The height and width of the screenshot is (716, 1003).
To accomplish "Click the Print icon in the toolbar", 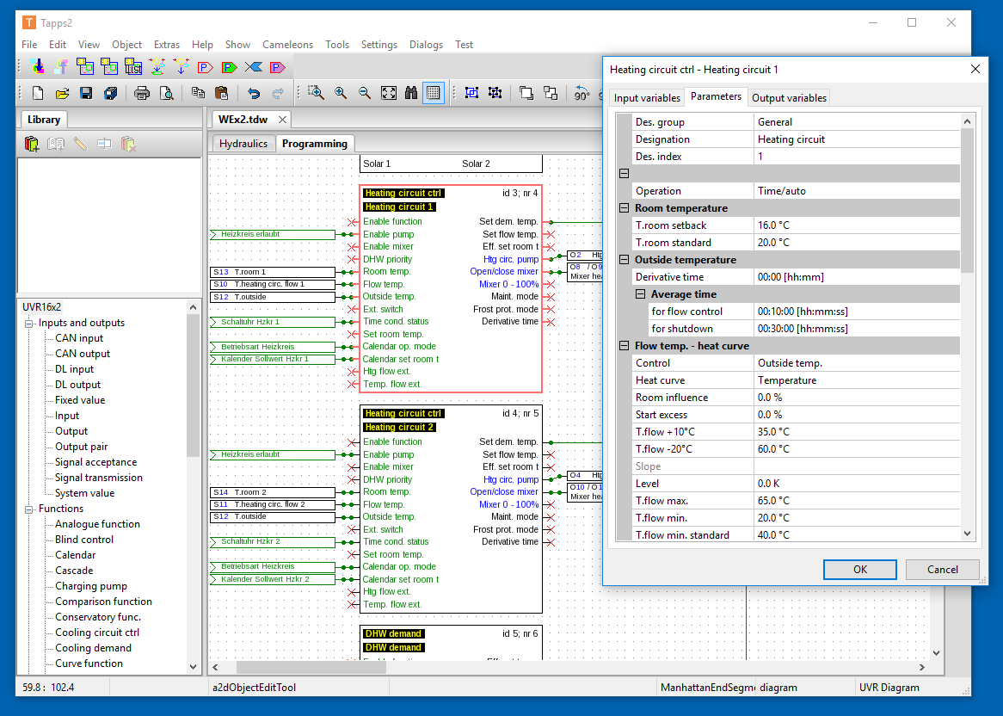I will (142, 93).
